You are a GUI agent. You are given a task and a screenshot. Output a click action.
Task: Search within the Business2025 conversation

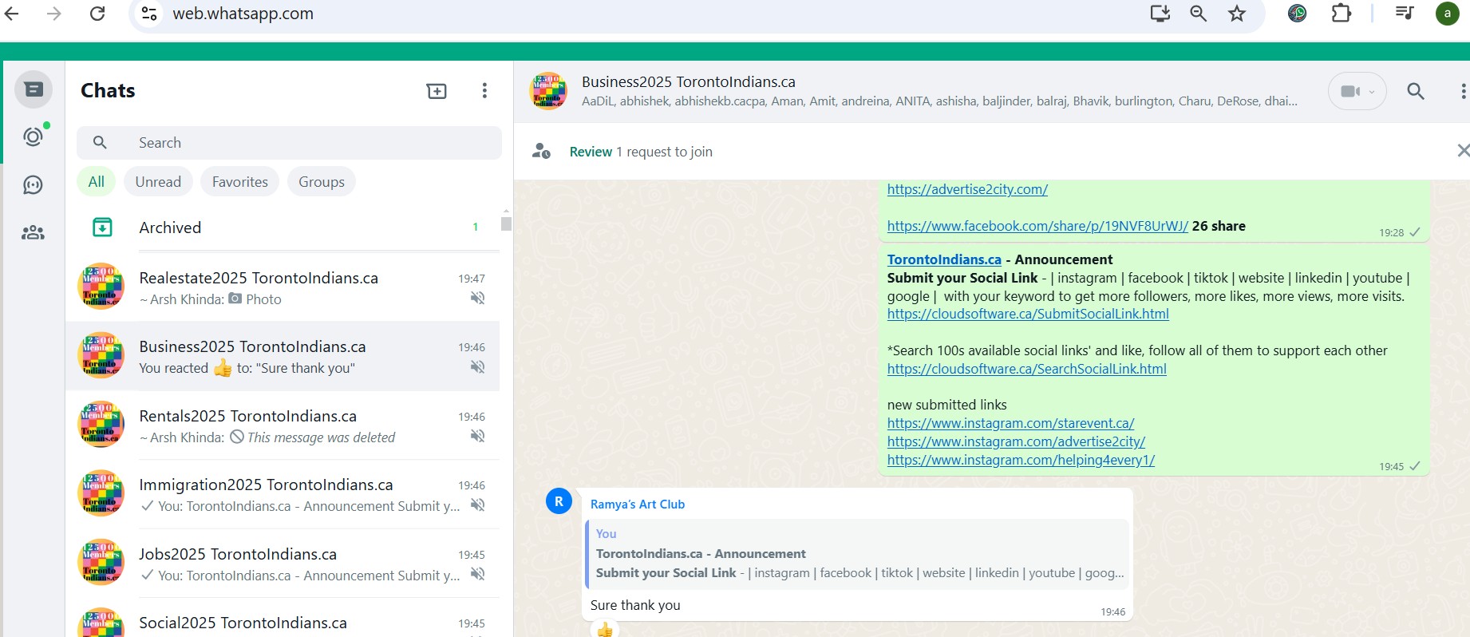coord(1415,92)
